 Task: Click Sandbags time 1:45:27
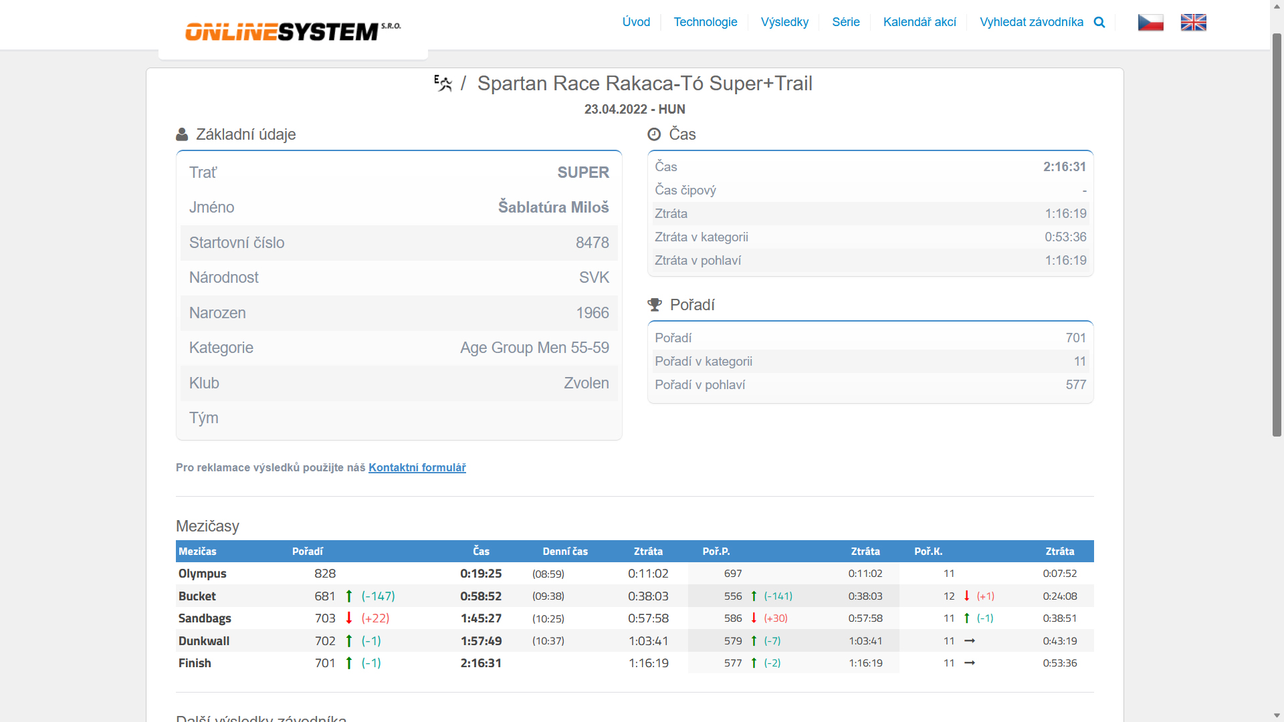pos(481,618)
